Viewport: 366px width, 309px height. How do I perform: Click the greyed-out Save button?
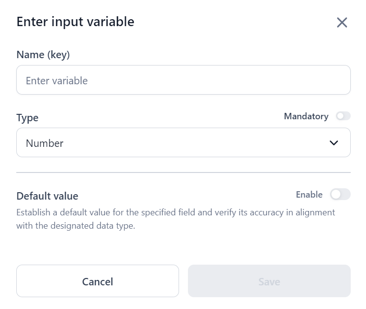(x=269, y=281)
